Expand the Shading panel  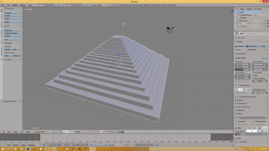240,100
